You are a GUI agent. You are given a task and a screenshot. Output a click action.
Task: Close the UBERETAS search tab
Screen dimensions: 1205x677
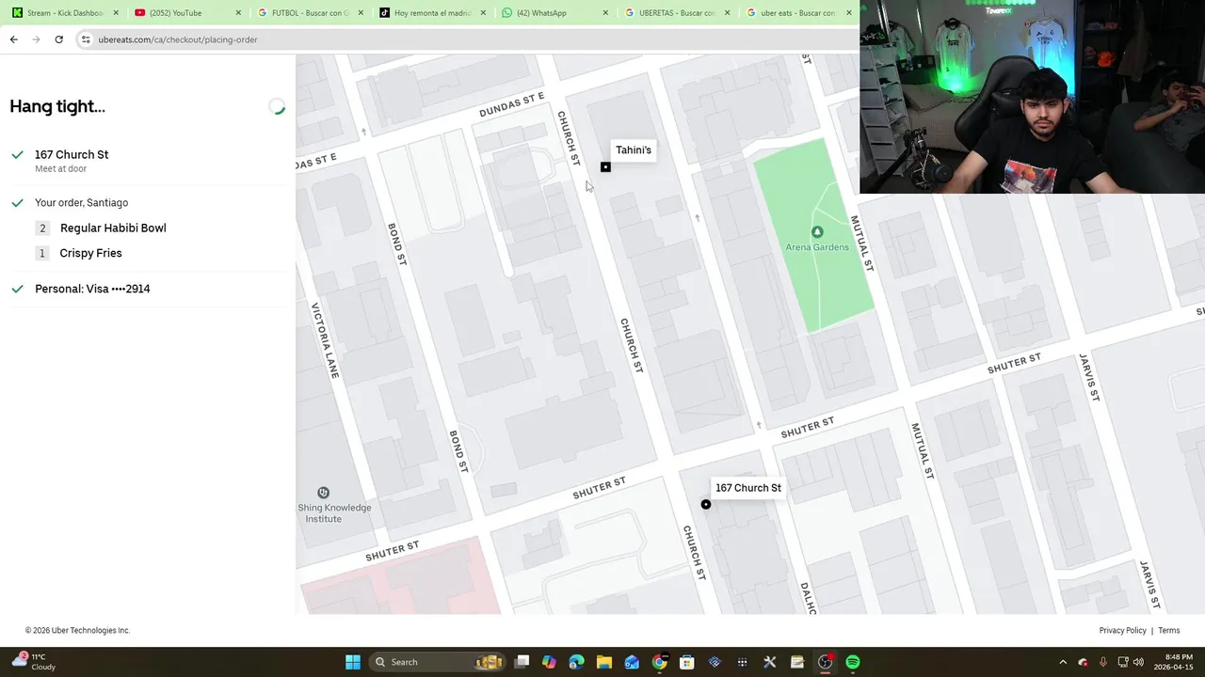(727, 13)
